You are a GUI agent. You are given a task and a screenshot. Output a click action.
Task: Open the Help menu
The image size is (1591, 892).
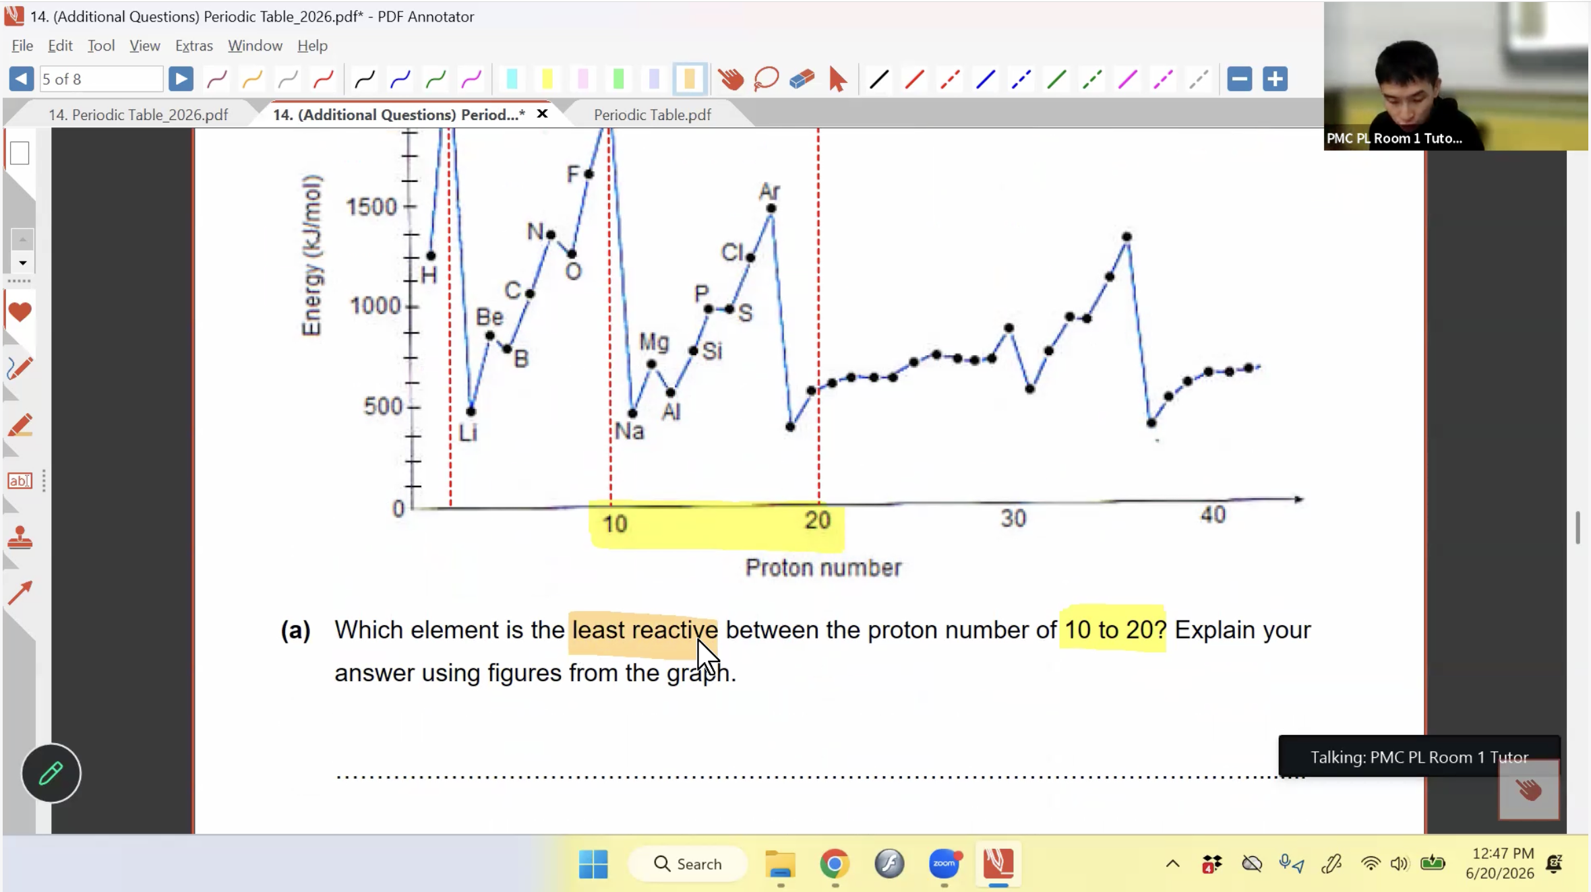[312, 46]
